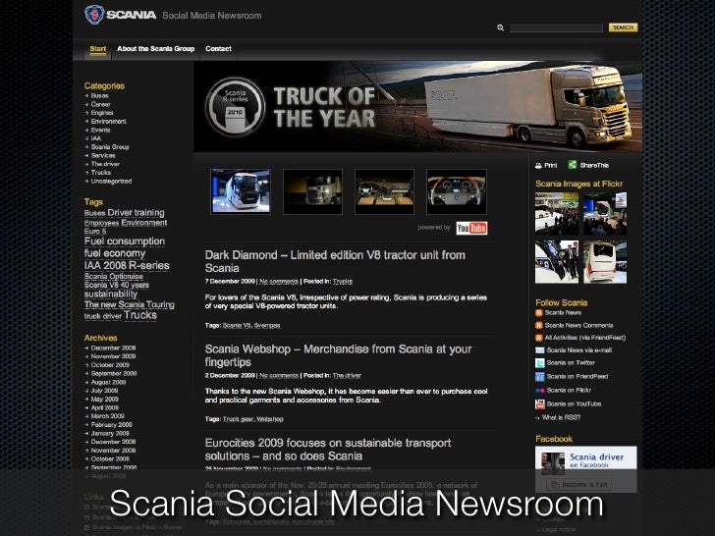Click the Scania on Twitter link text

pos(571,363)
